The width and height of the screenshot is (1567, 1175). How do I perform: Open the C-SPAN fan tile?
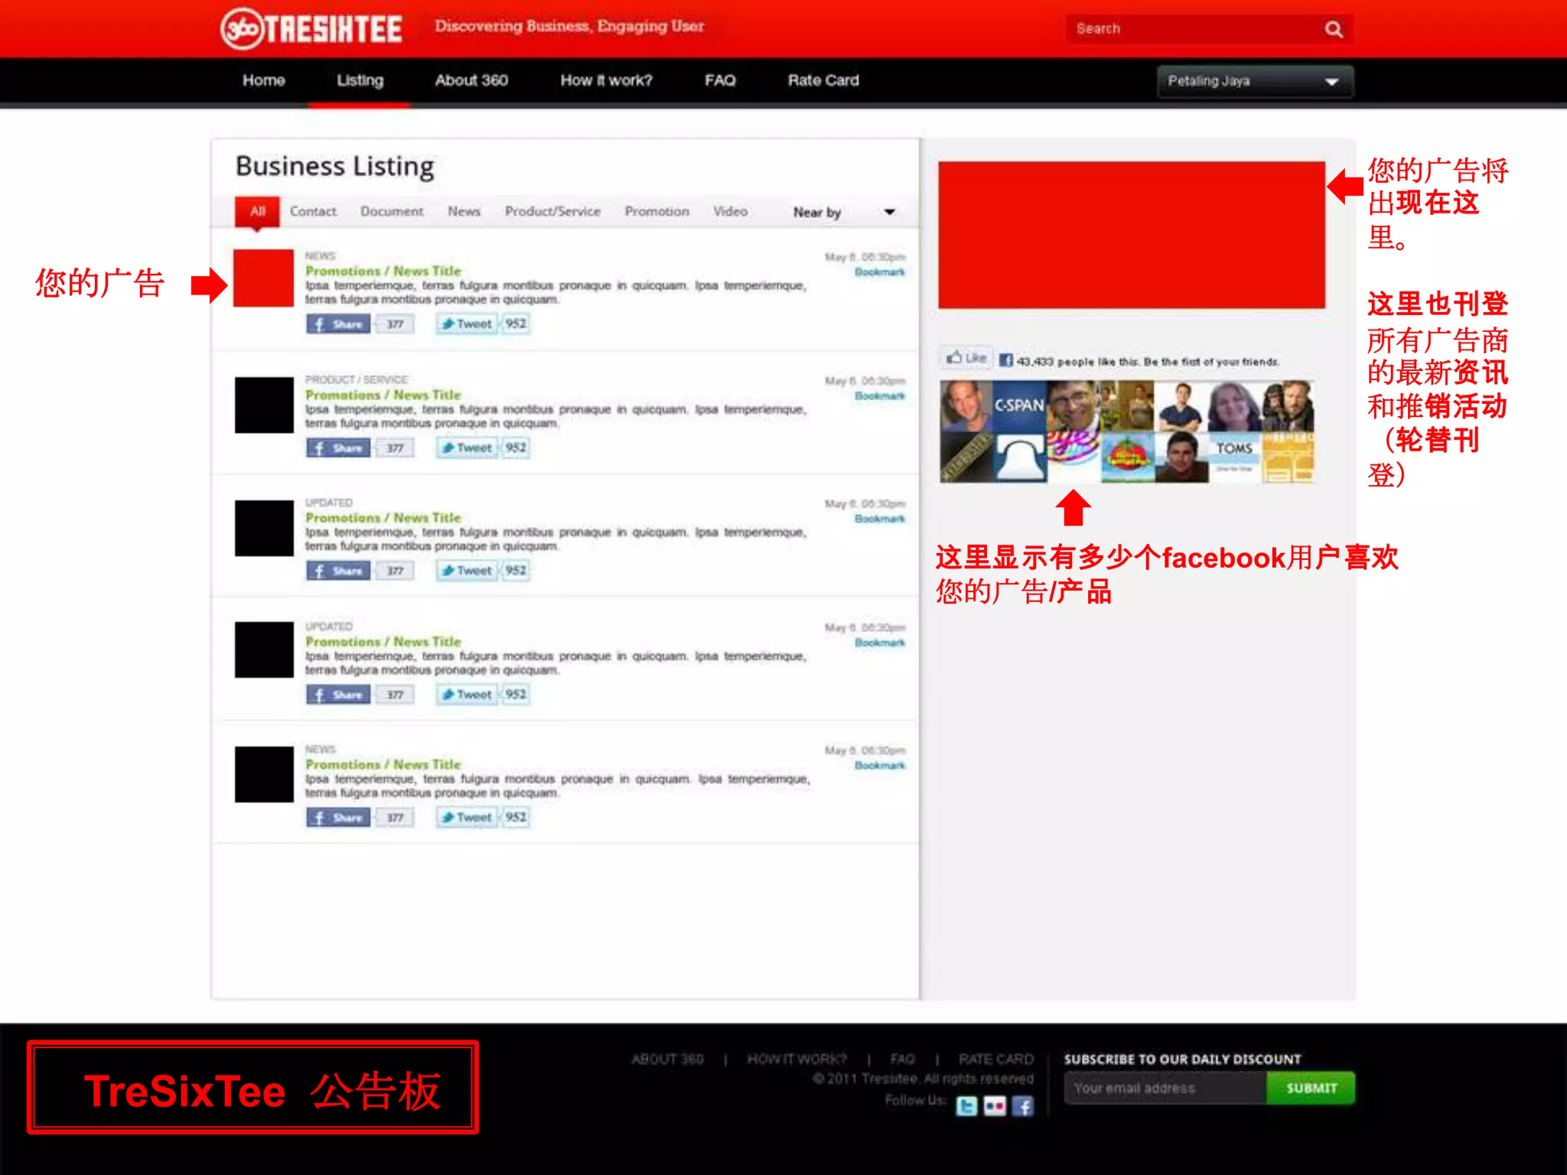pyautogui.click(x=1020, y=405)
